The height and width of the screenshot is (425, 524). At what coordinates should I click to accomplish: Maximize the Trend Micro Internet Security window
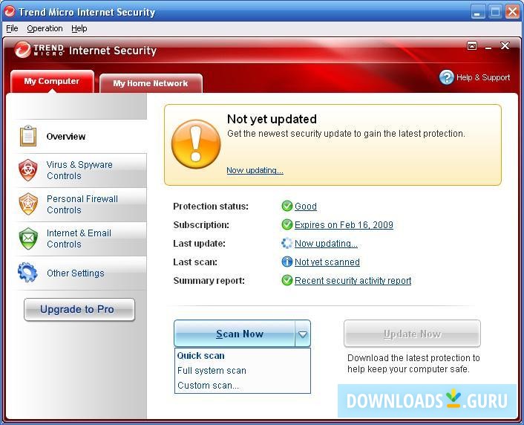pos(495,12)
